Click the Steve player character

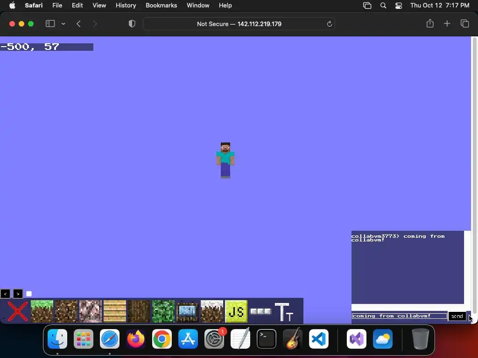tap(225, 160)
